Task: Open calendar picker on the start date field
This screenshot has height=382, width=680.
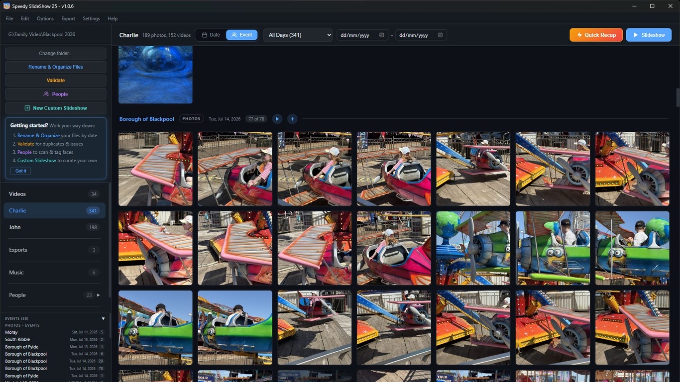Action: coord(382,35)
